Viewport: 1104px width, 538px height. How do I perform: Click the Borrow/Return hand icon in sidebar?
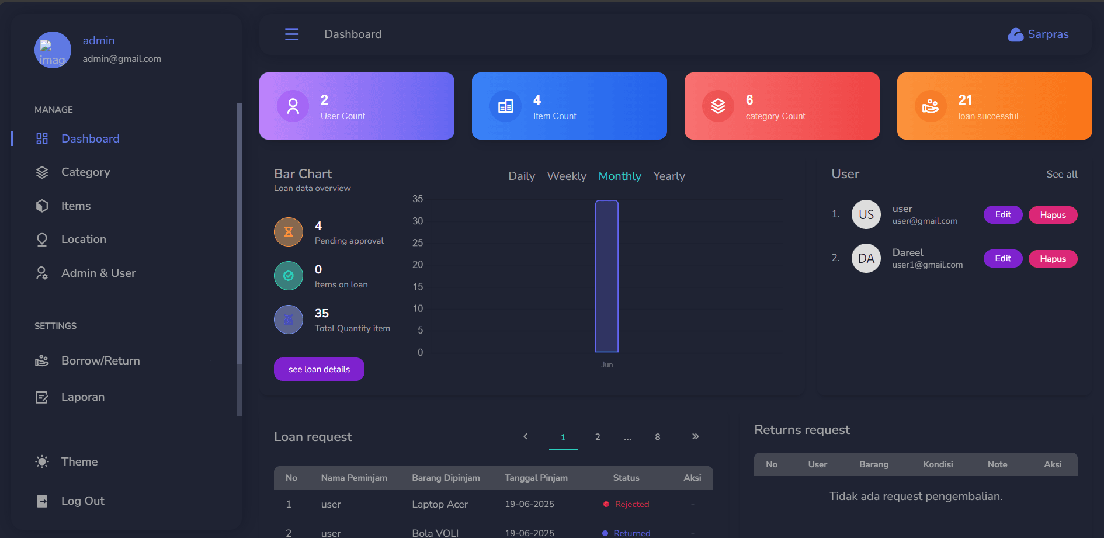(x=42, y=361)
